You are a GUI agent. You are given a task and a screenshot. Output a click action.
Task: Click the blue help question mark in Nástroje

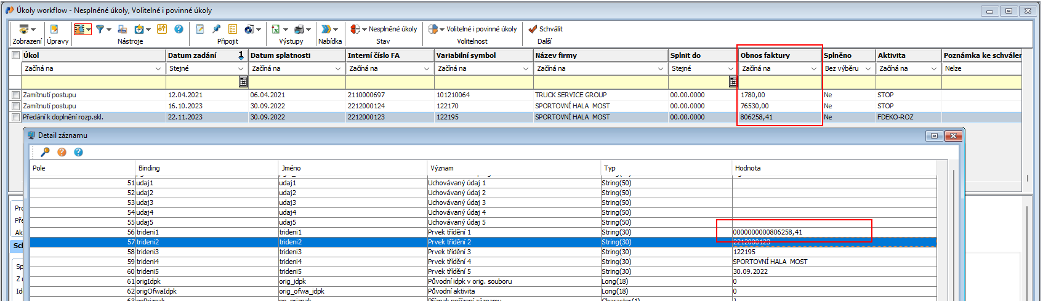point(179,29)
